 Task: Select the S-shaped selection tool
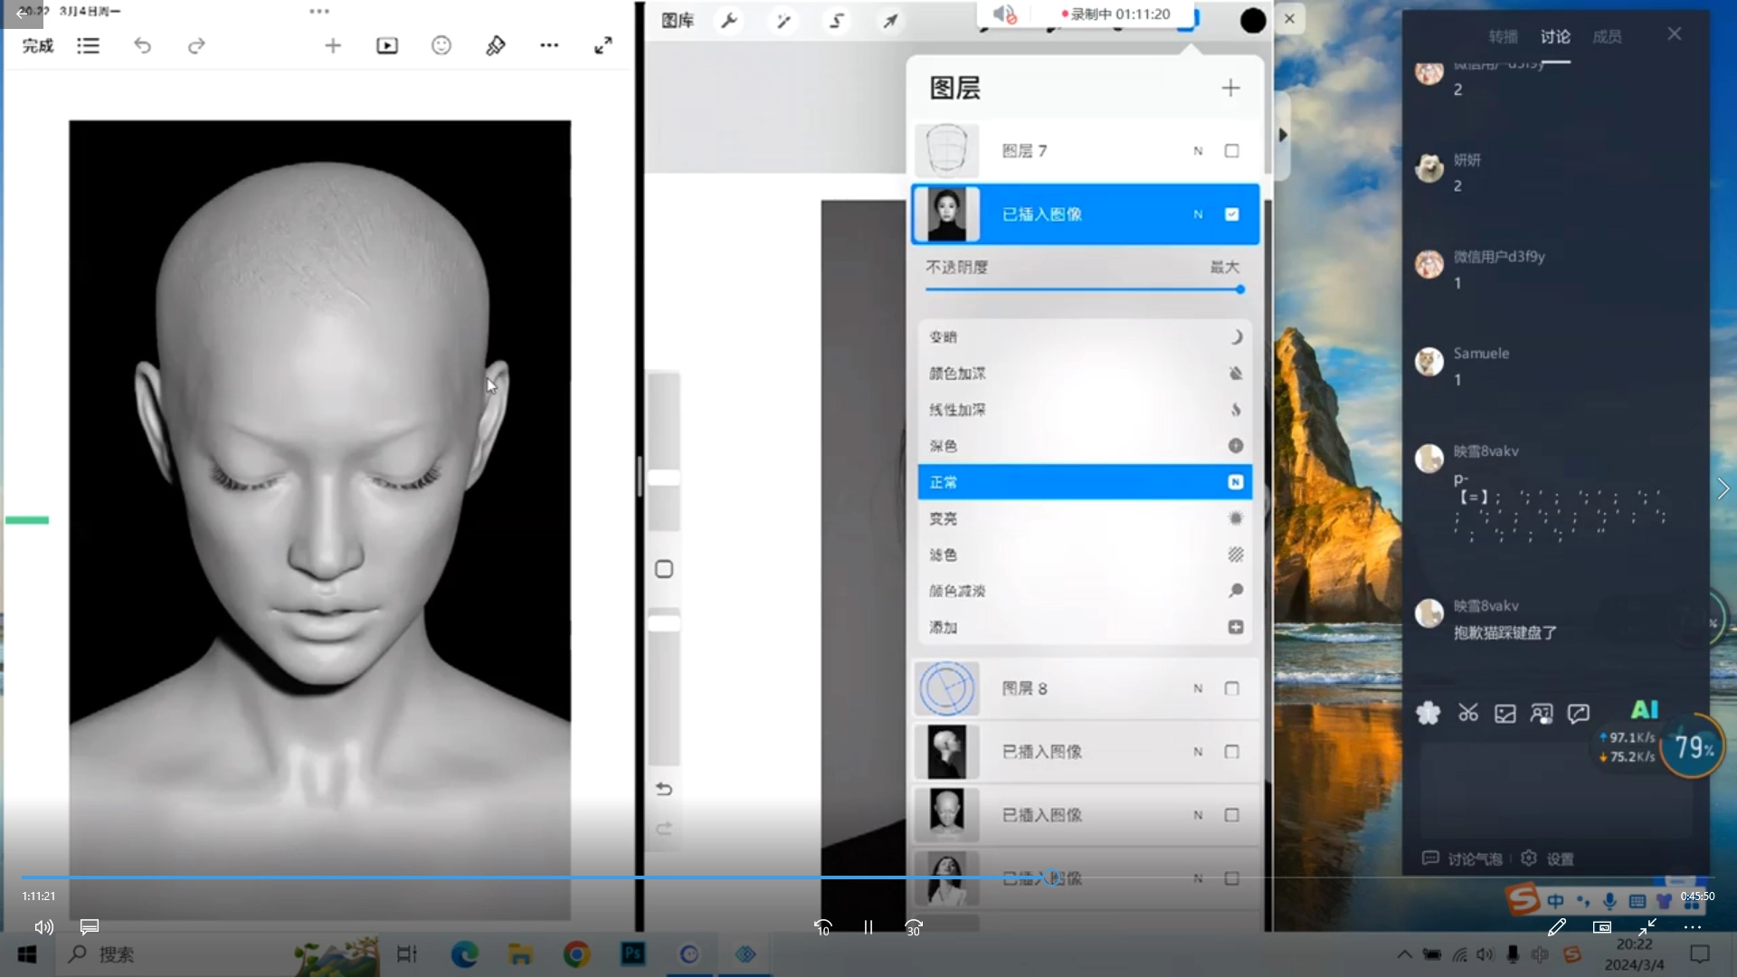tap(837, 21)
